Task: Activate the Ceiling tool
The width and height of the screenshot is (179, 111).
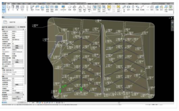Action: coord(37,8)
